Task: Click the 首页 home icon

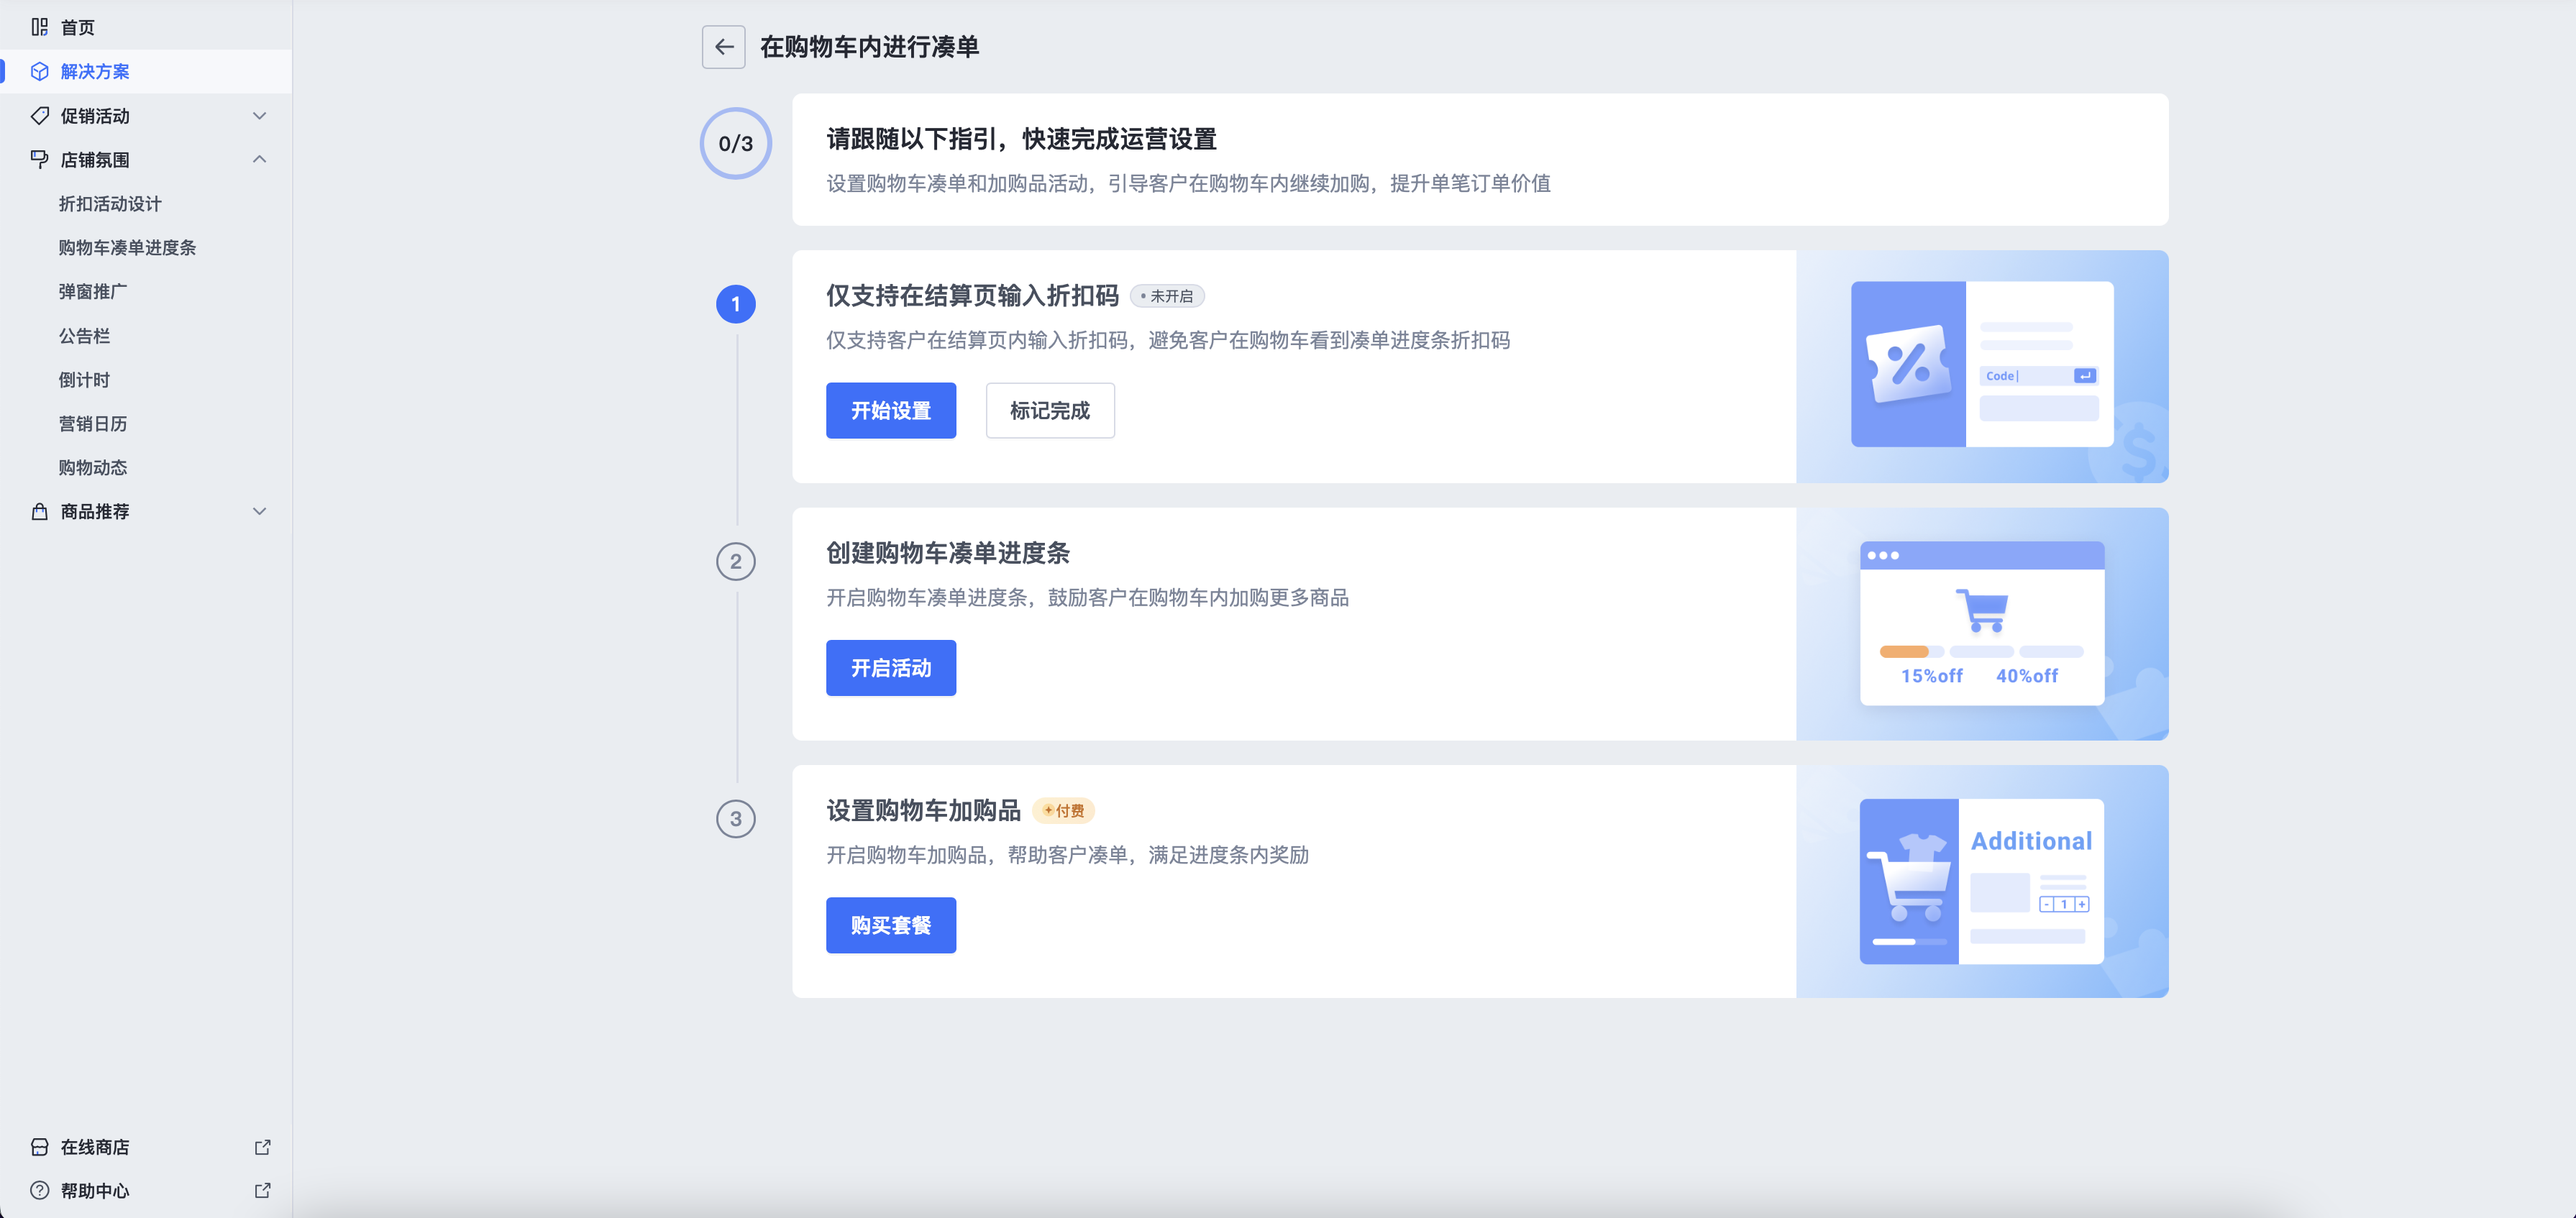Action: 39,27
